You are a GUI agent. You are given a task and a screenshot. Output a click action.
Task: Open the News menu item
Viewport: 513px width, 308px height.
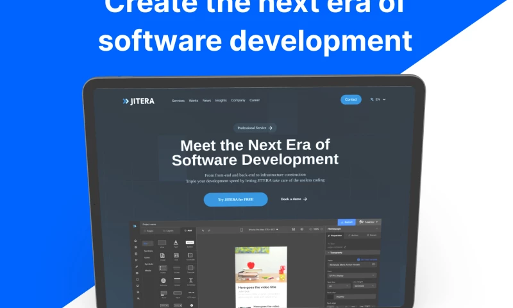pos(206,101)
